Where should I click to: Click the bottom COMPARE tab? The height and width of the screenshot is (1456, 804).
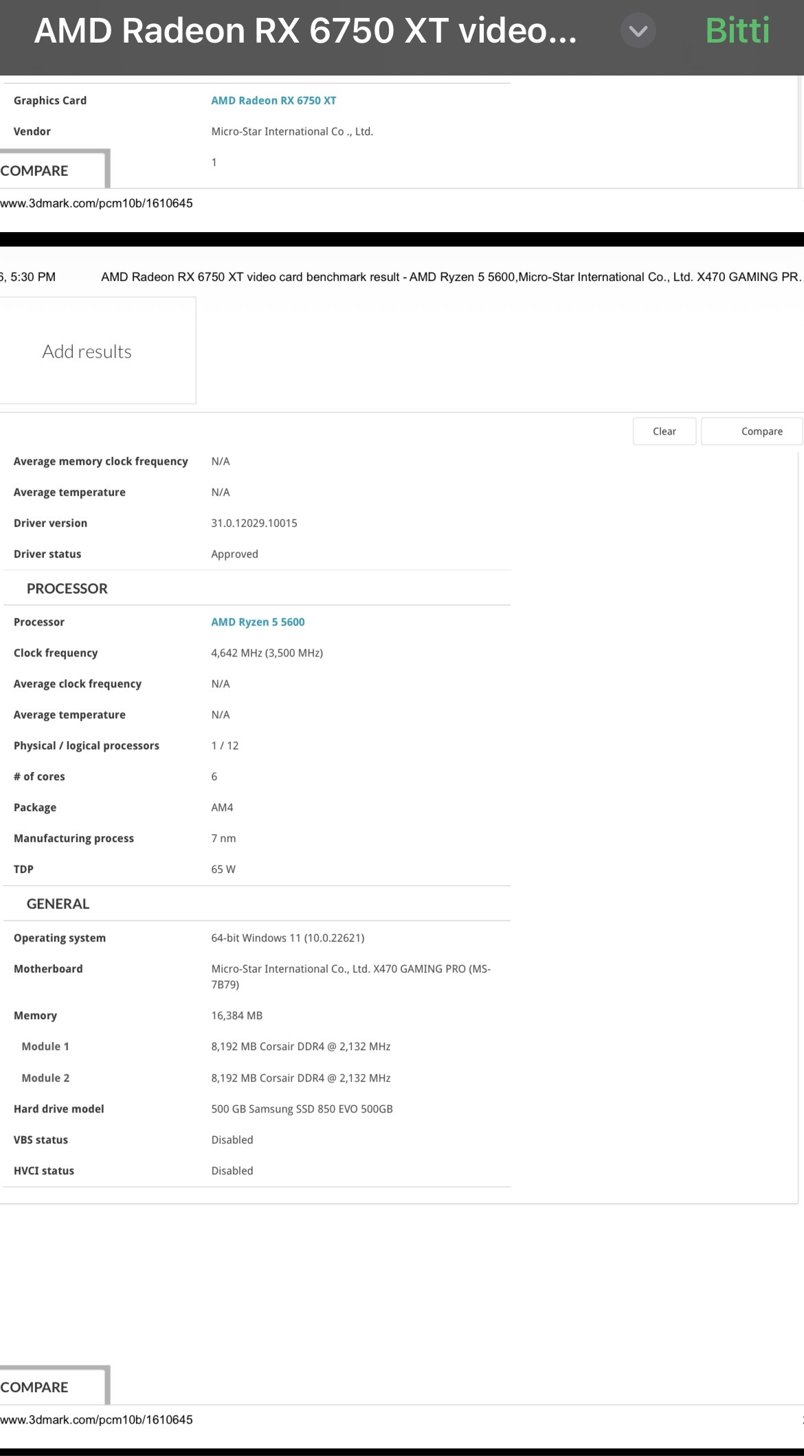click(54, 1385)
